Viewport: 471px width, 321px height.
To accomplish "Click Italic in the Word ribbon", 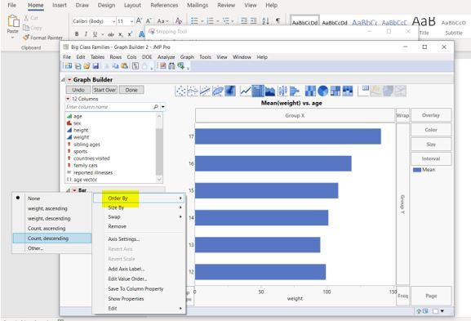I will 86,34.
